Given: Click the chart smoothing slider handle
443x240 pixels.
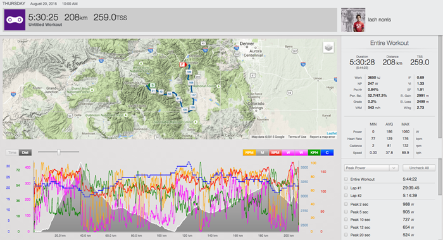Looking at the screenshot, I should click(59, 152).
